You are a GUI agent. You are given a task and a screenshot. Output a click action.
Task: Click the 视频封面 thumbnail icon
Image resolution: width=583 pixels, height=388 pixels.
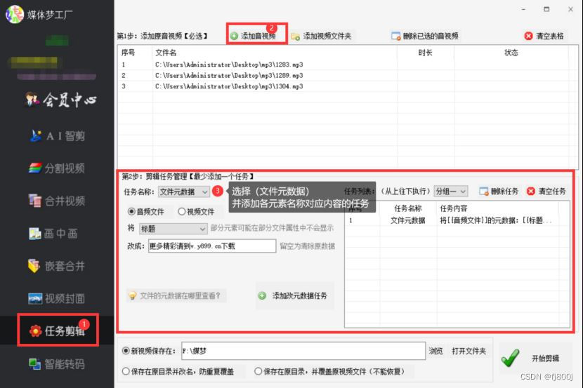(35, 298)
